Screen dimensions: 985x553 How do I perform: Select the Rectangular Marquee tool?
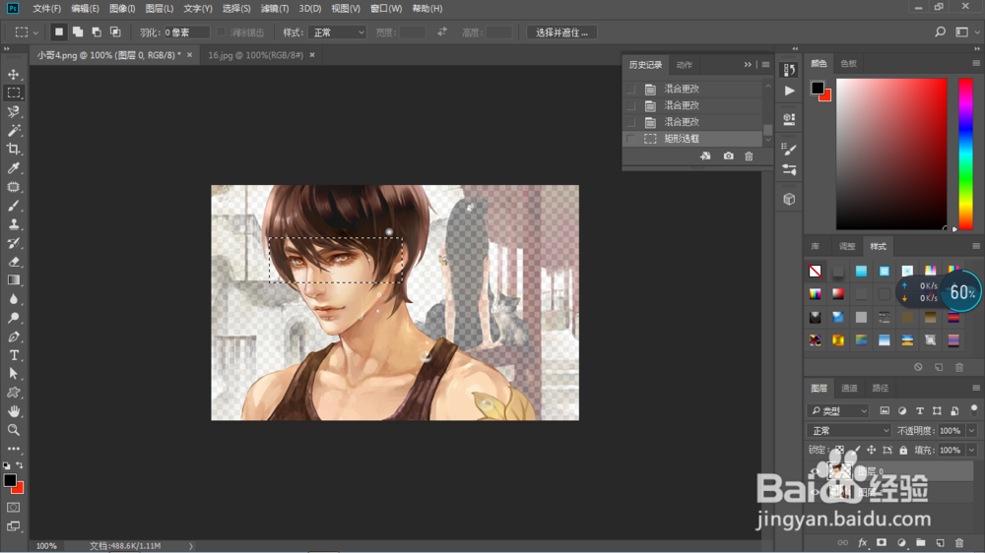tap(13, 92)
